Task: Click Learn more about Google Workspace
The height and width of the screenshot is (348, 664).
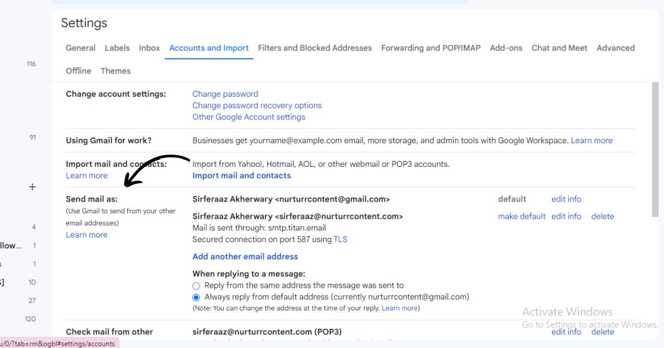Action: 592,140
